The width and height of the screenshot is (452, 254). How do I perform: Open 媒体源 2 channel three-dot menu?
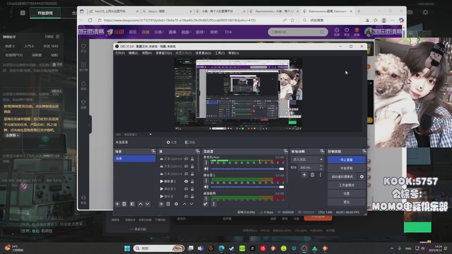coord(206,181)
